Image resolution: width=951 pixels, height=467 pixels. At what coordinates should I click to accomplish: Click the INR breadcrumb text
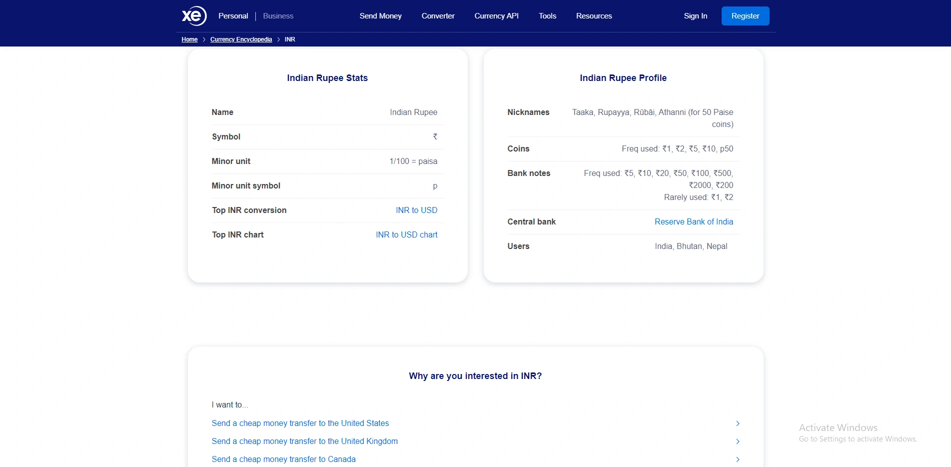point(290,39)
